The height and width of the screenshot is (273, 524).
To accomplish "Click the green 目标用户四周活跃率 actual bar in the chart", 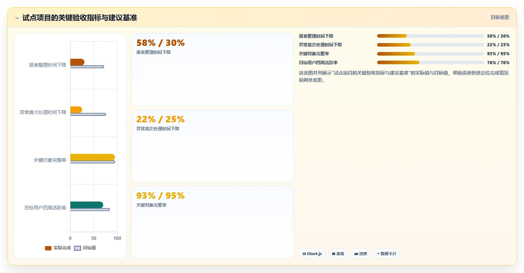I will point(87,205).
